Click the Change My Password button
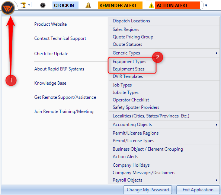This screenshot has height=195, width=221. tap(148, 190)
